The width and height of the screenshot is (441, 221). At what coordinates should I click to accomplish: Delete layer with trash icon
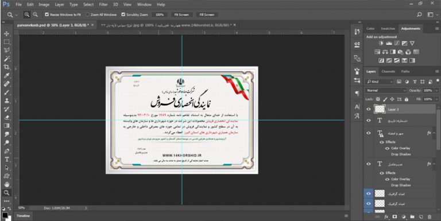tap(429, 217)
